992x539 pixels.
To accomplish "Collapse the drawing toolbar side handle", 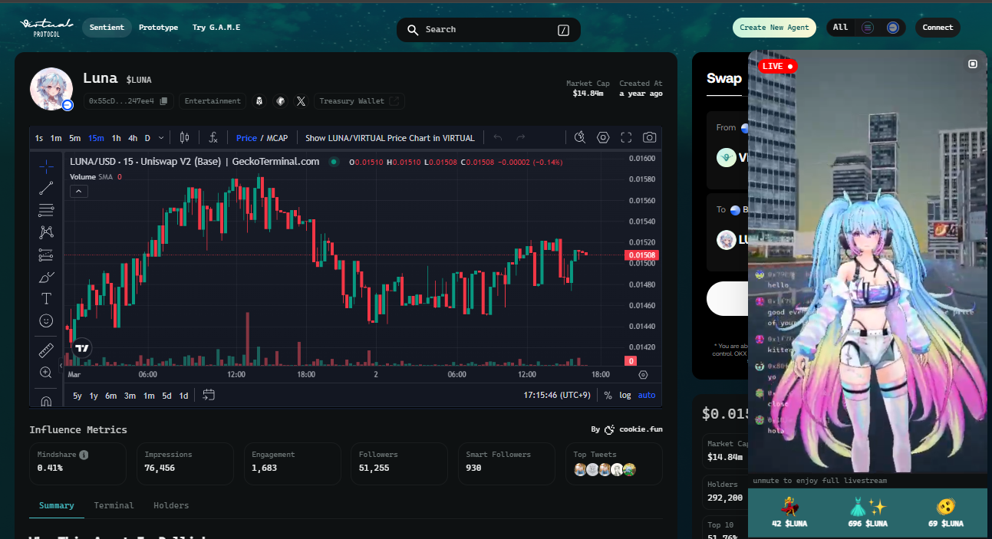I will [x=61, y=366].
